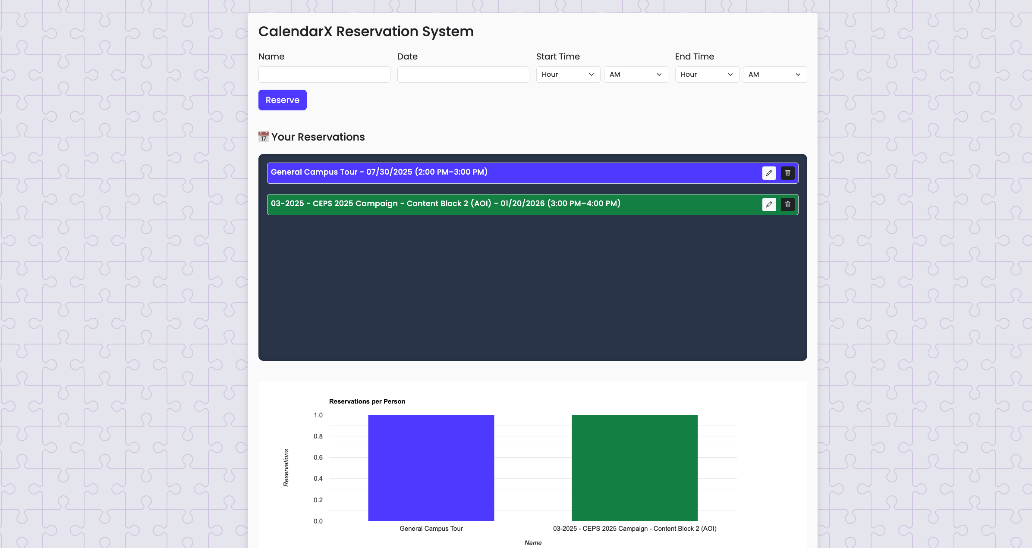This screenshot has width=1032, height=548.
Task: Click the Name axis label under the chart
Action: tap(533, 542)
